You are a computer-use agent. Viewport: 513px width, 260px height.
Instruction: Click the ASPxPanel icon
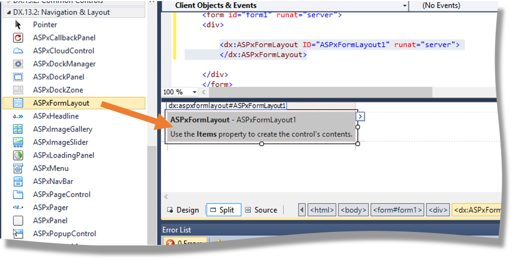point(18,221)
